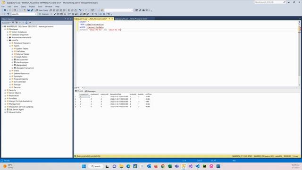Viewport: 302px width, 170px height.
Task: Expand the Management node
Action: tap(5, 104)
